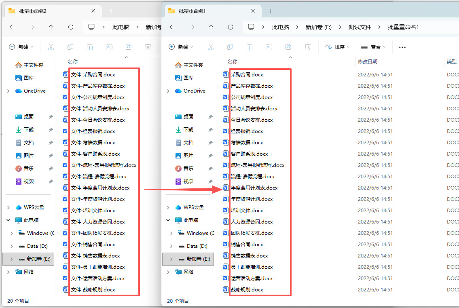
Task: Collapse 此电脑 tree in right navigation pane
Action: click(168, 220)
